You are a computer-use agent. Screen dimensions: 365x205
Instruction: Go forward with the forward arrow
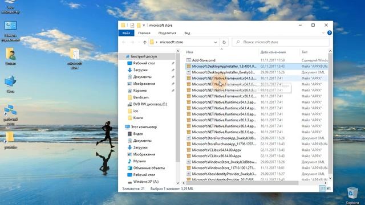pos(132,42)
